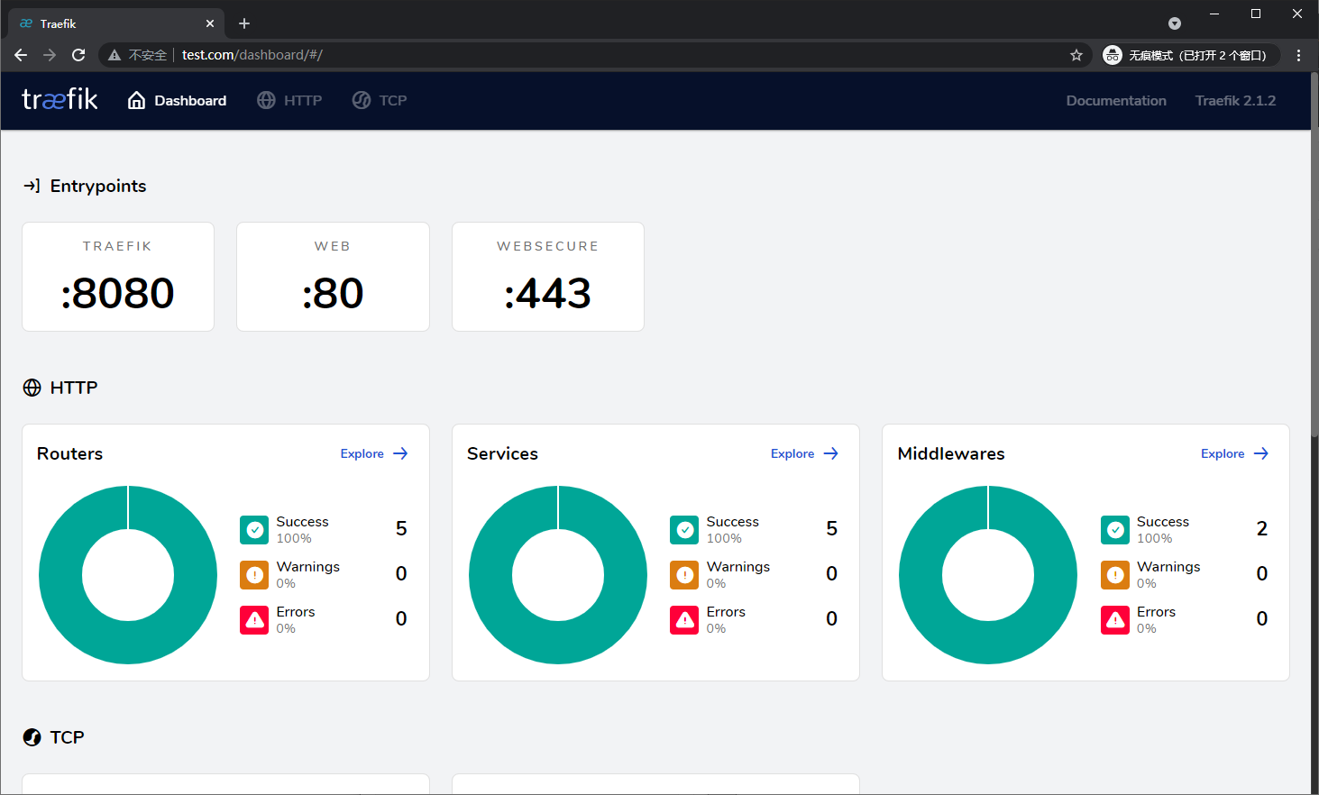Click the globe icon beside HTTP tab
Image resolution: width=1319 pixels, height=795 pixels.
[x=266, y=100]
